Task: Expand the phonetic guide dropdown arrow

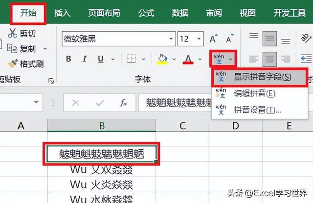Action: [230, 59]
